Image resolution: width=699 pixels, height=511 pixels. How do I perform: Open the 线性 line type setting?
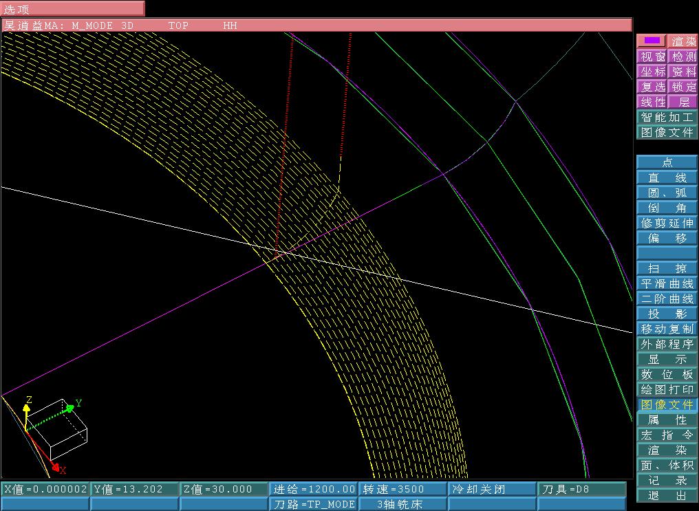(652, 102)
